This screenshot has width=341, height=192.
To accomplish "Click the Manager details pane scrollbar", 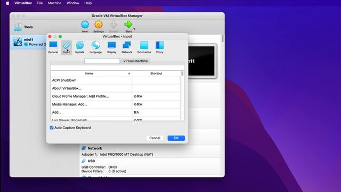I will coord(223,106).
